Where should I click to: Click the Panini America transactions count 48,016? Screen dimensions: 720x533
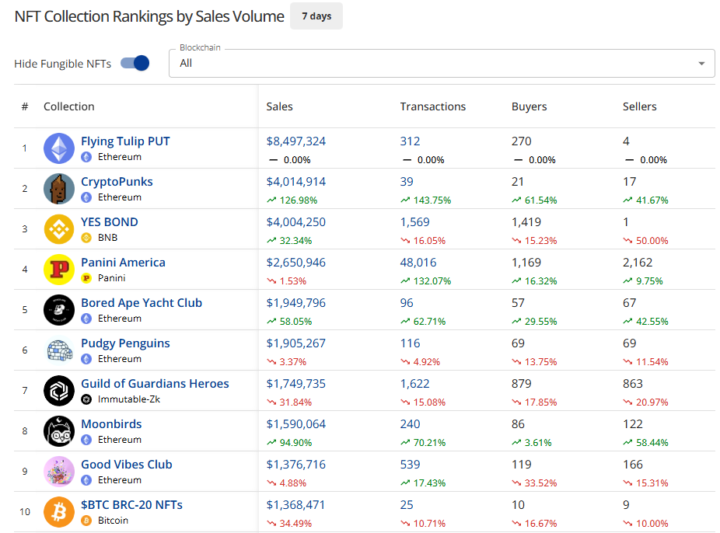click(420, 263)
